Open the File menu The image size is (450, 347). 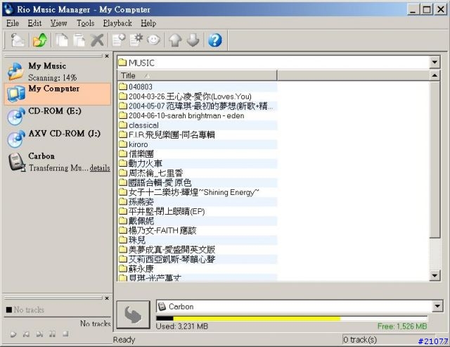point(13,23)
